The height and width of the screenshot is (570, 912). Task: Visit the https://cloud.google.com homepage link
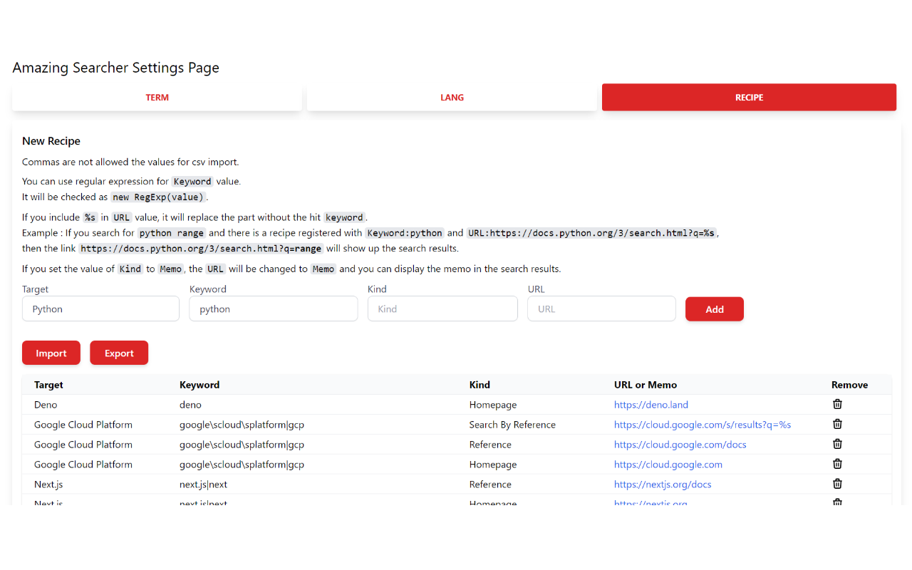(668, 465)
